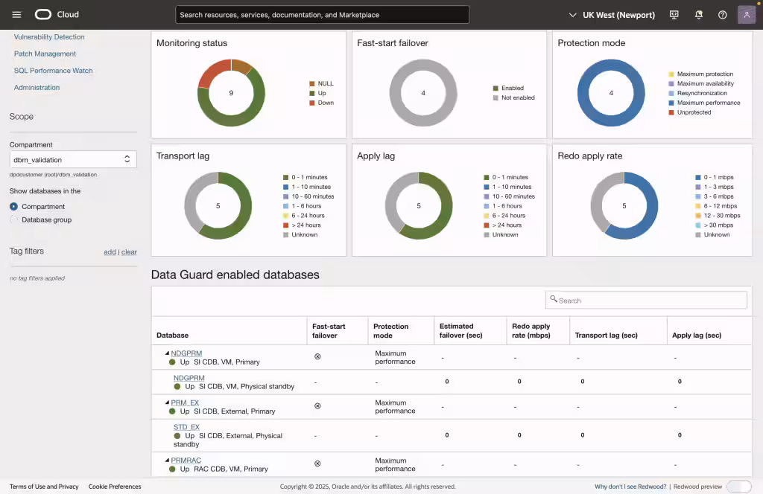Open the user profile avatar menu
Screen dimensions: 763x494
[746, 14]
